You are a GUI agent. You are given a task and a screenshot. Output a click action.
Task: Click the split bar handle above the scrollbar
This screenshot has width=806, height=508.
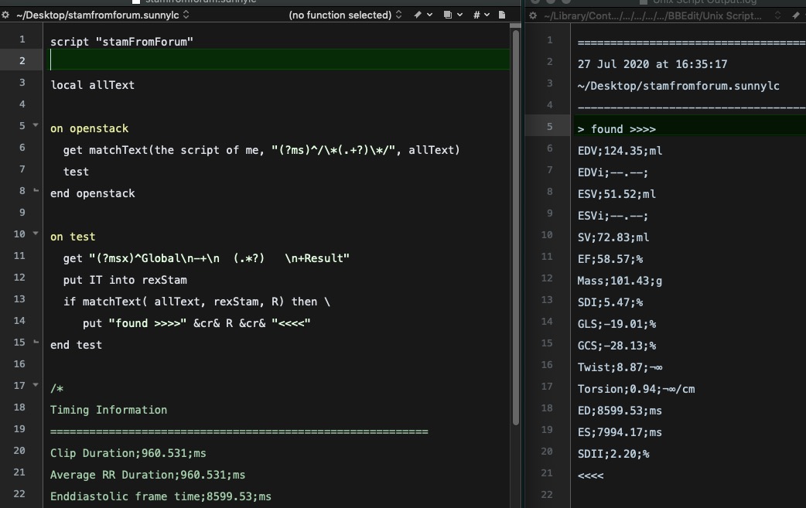coord(516,26)
